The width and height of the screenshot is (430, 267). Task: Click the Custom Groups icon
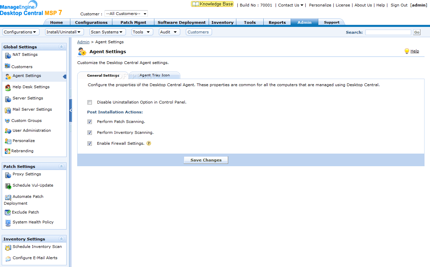8,121
